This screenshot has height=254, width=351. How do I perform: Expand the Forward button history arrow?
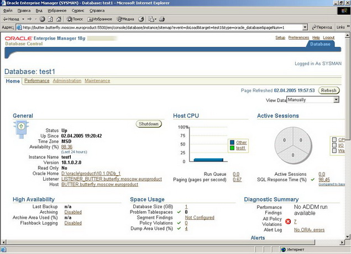click(x=36, y=19)
